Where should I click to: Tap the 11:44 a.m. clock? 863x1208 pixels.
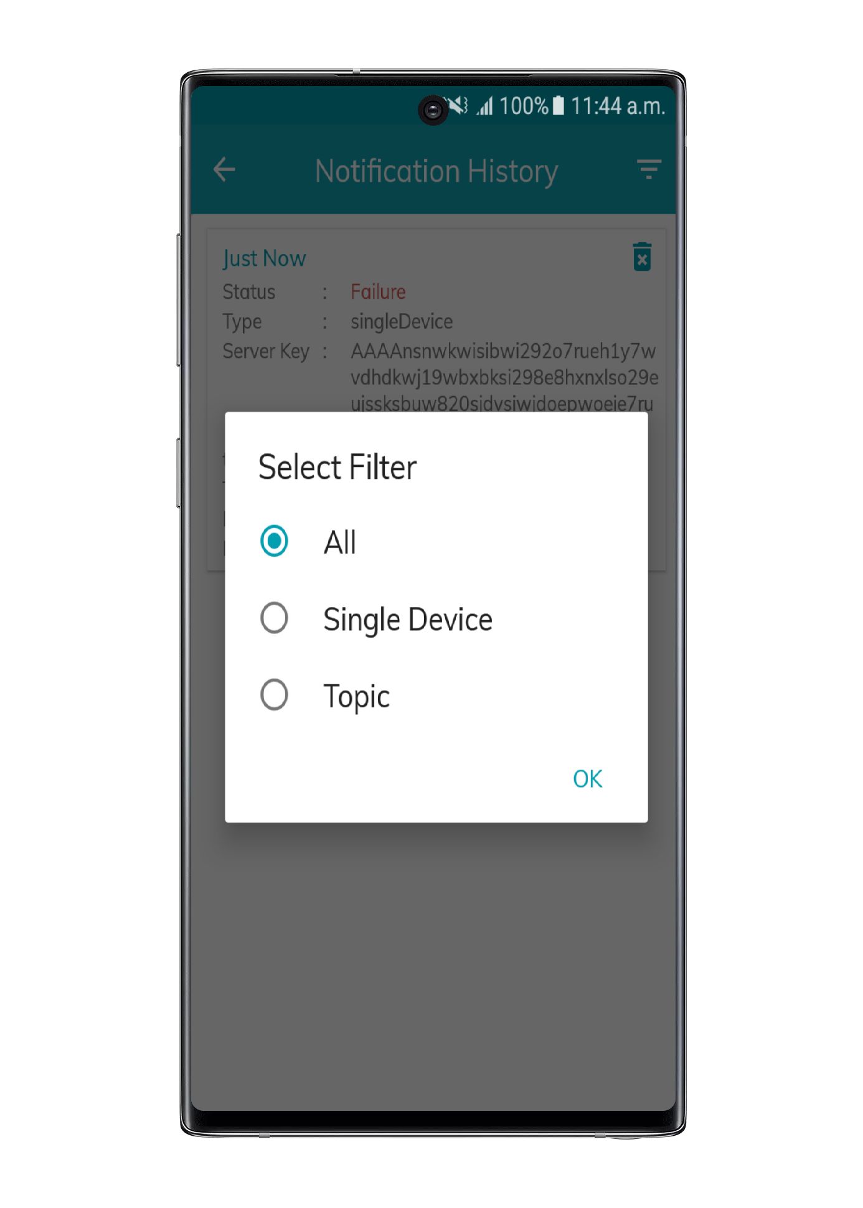[618, 106]
